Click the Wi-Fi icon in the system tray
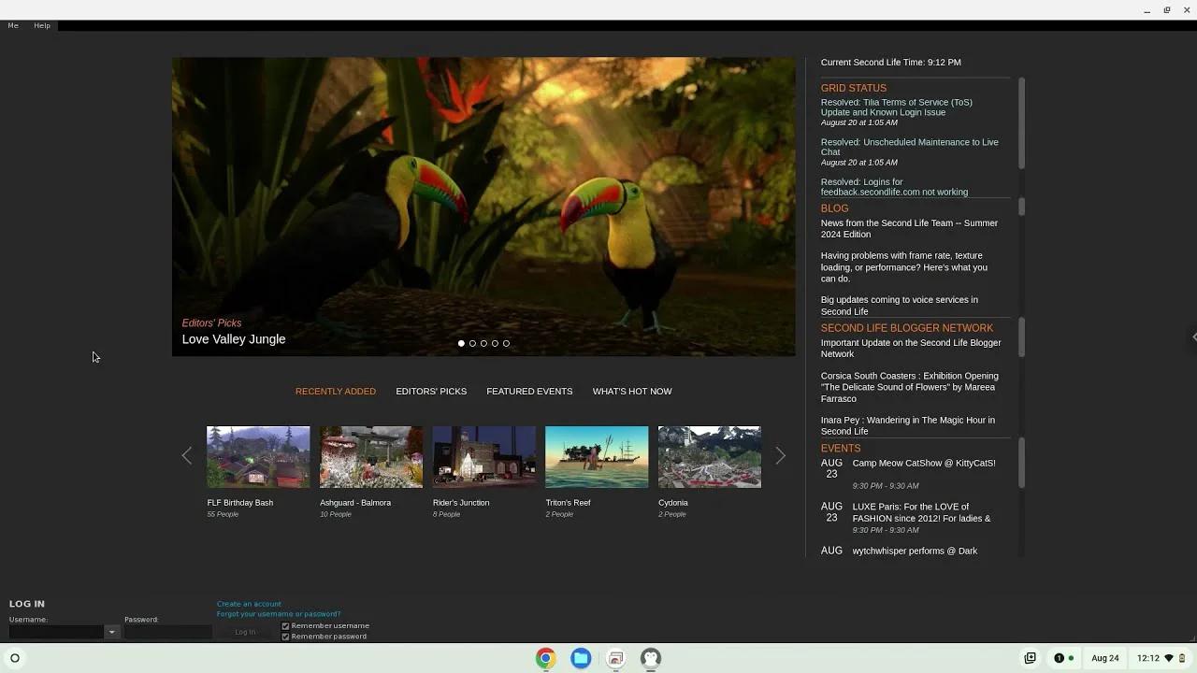This screenshot has width=1197, height=673. 1167,658
